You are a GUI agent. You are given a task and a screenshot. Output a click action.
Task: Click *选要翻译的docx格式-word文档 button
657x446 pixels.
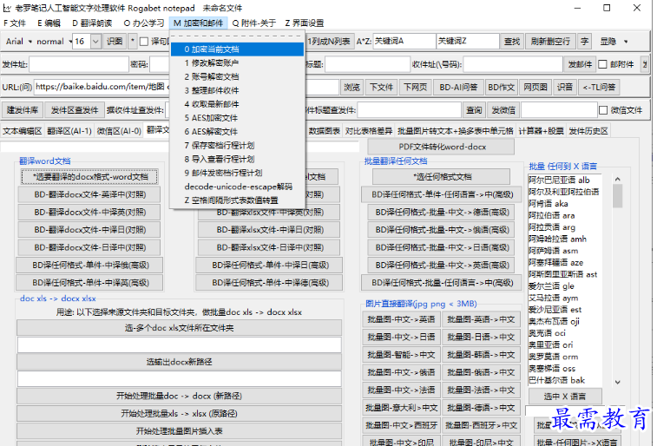point(89,177)
